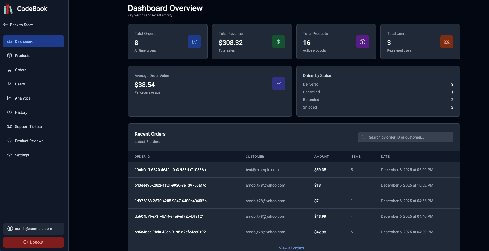Image resolution: width=489 pixels, height=251 pixels.
Task: Click the back arrow next to Back to Store
Action: tap(5, 25)
